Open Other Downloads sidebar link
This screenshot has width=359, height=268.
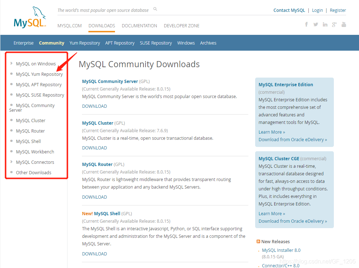[x=34, y=172]
